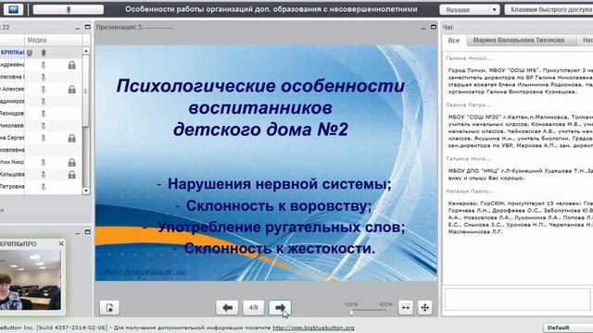Click the microphone icon in the Кольцова row
Image resolution: width=593 pixels, height=333 pixels.
(44, 175)
